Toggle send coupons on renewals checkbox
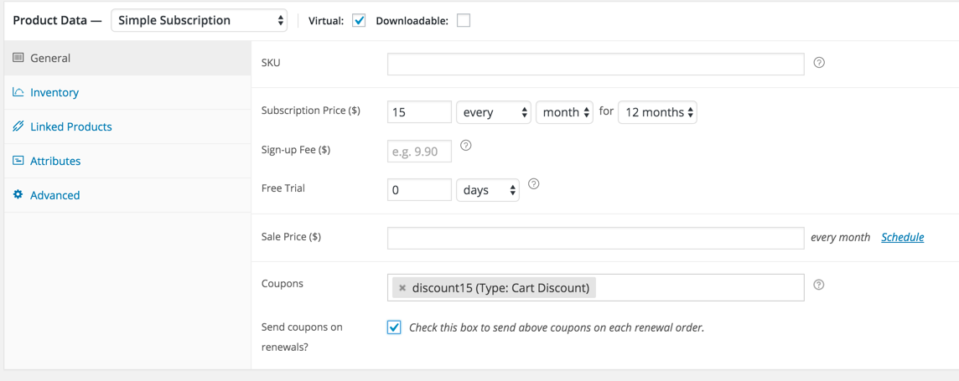959x381 pixels. (394, 327)
